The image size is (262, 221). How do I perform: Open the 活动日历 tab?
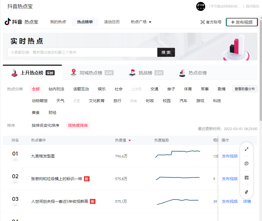coord(112,21)
